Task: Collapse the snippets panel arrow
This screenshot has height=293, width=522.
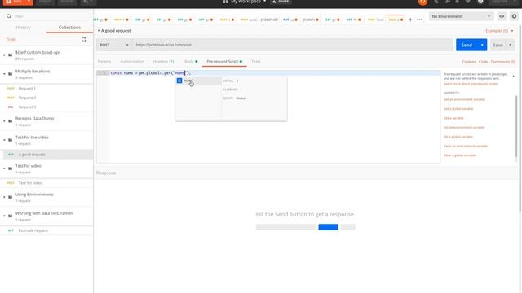Action: coord(513,77)
